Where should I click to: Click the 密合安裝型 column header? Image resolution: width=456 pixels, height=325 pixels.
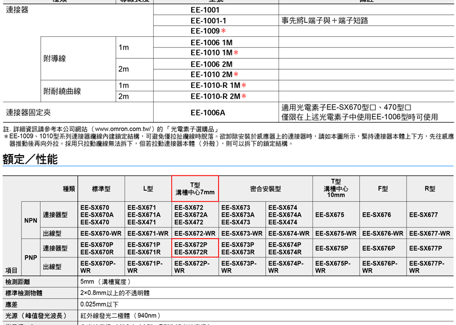(265, 189)
